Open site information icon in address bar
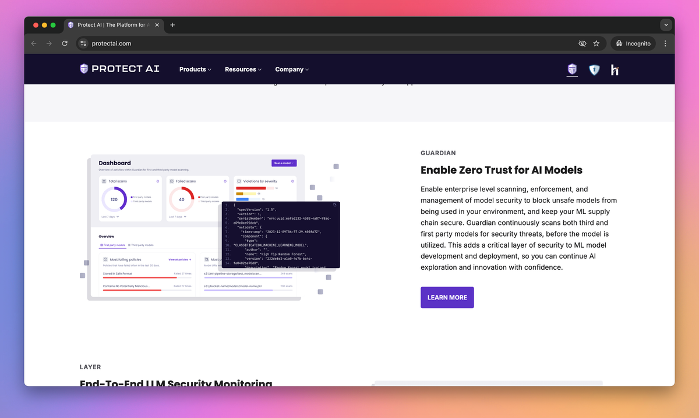The height and width of the screenshot is (418, 699). coord(83,44)
